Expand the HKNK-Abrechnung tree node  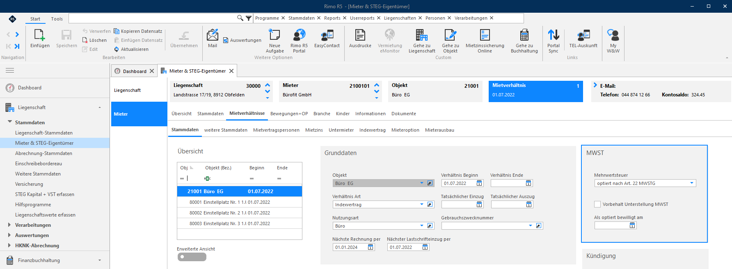pyautogui.click(x=9, y=245)
